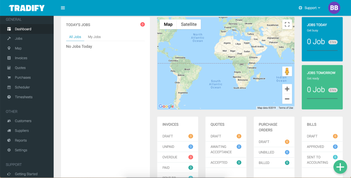Image resolution: width=351 pixels, height=178 pixels.
Task: Click the Purchase Orders card heading
Action: coord(268,127)
